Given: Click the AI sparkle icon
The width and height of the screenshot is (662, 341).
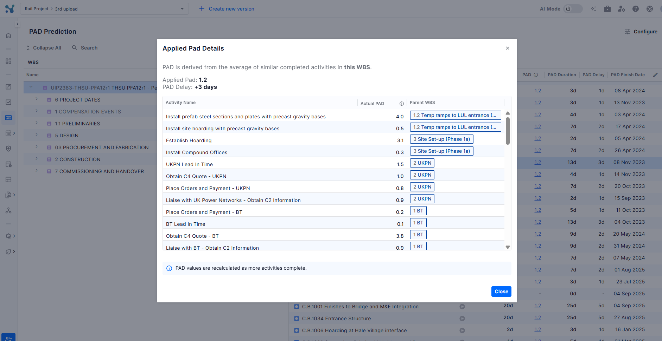Looking at the screenshot, I should click(593, 9).
